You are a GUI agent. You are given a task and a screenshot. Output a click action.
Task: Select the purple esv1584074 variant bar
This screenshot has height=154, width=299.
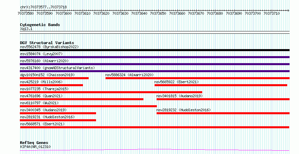[155, 57]
